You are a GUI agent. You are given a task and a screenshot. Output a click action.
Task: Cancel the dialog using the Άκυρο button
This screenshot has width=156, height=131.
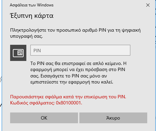[x=113, y=118]
